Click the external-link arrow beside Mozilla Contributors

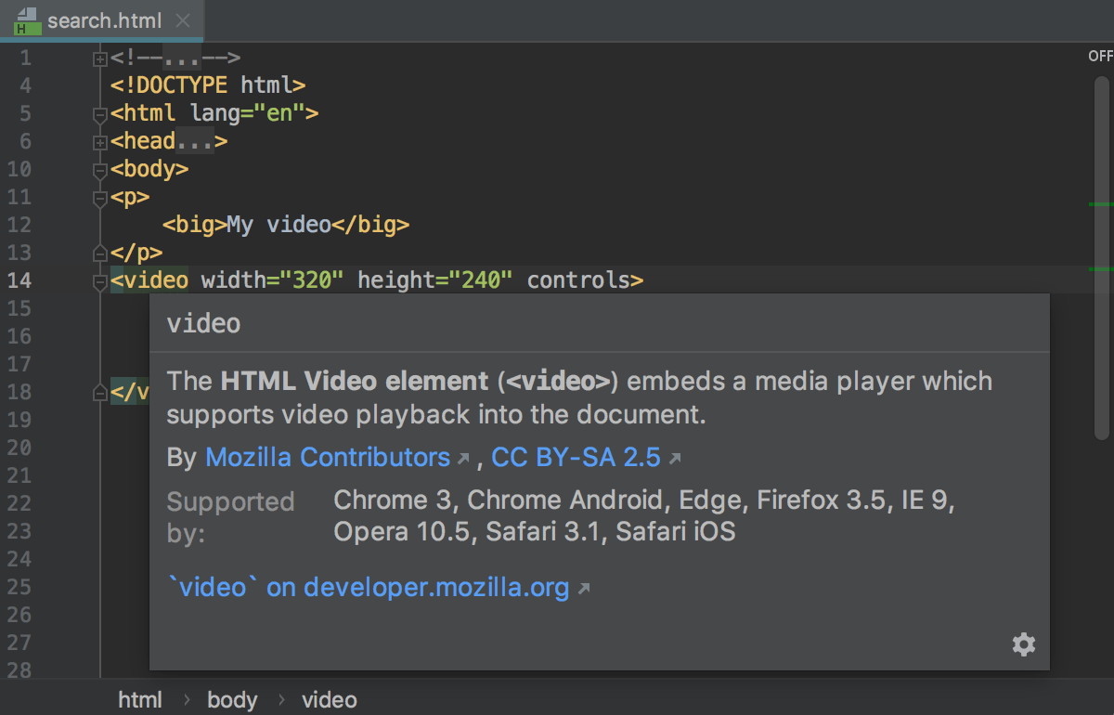(464, 457)
